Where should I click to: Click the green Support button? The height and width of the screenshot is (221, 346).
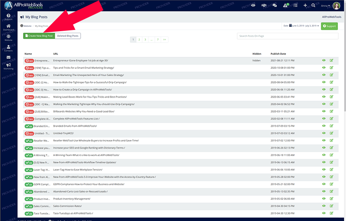click(329, 26)
